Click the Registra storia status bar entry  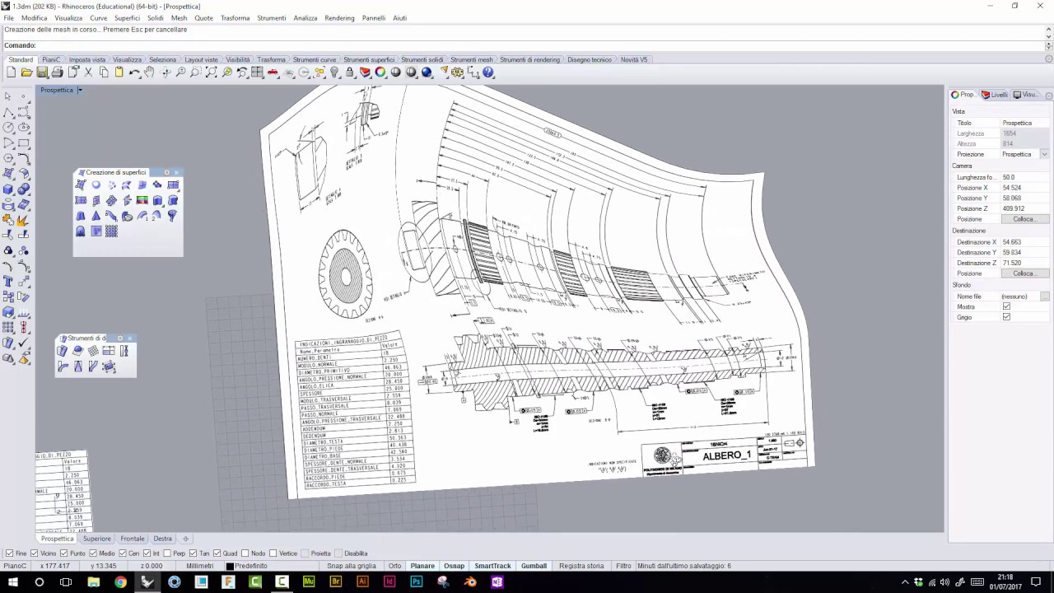pos(581,566)
